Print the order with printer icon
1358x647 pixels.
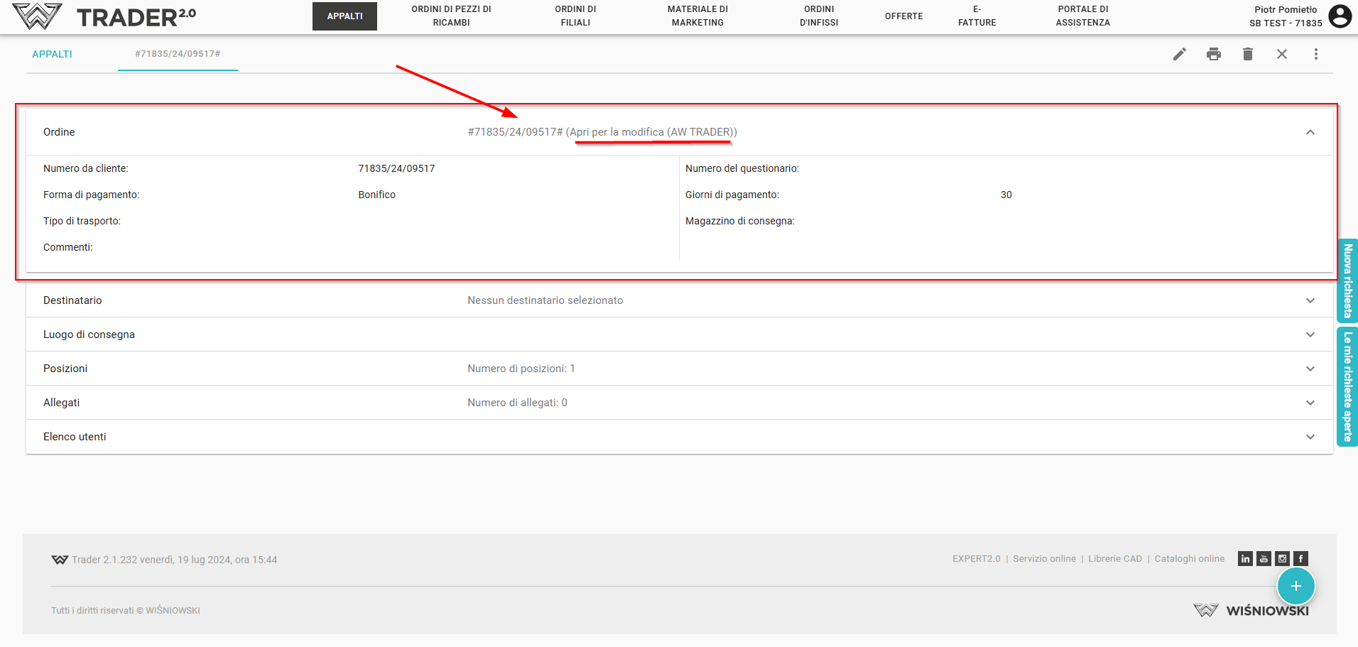(x=1213, y=54)
